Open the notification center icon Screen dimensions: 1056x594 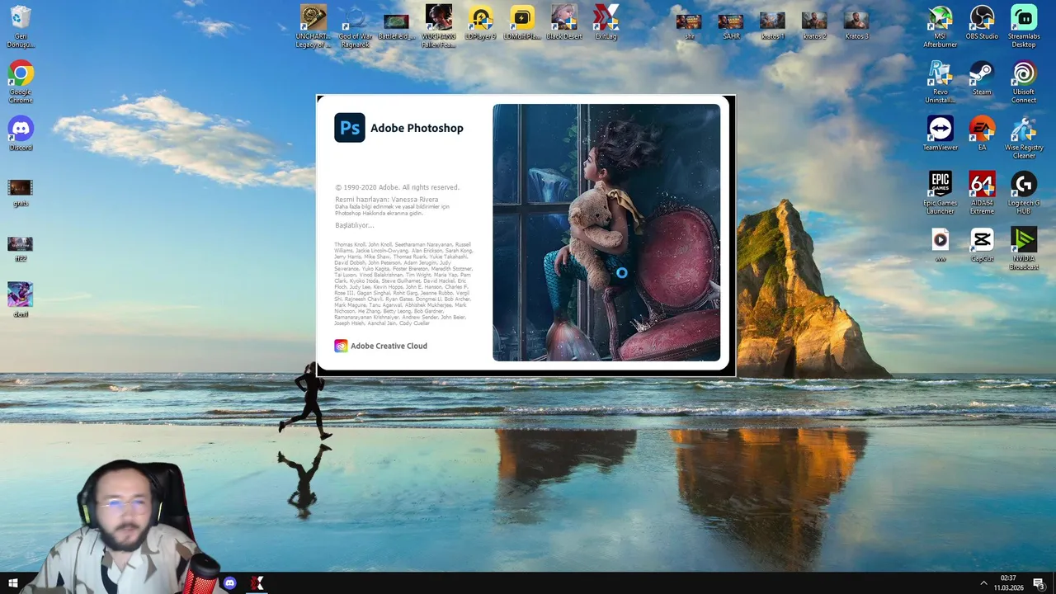tap(1039, 583)
